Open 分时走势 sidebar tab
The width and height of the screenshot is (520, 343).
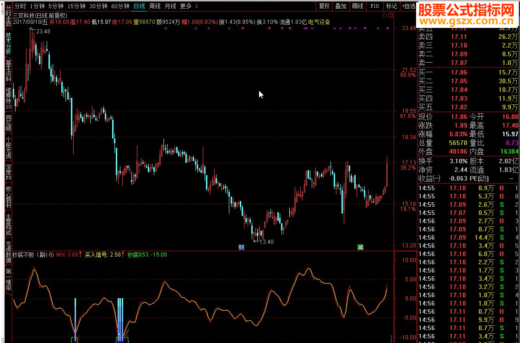tap(8, 15)
